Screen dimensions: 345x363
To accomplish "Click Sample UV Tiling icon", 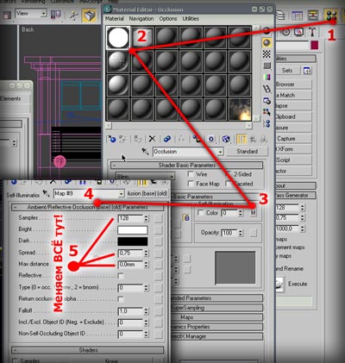I will click(x=267, y=66).
